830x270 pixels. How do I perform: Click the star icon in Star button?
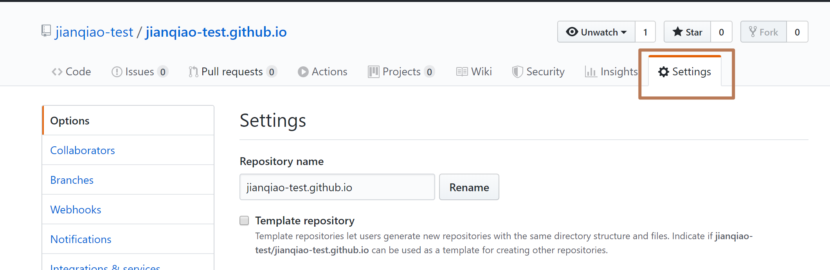click(677, 32)
